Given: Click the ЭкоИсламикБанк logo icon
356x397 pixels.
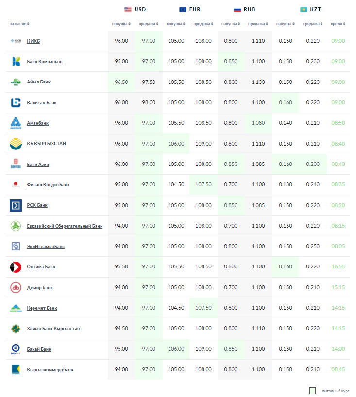Looking at the screenshot, I should tap(16, 247).
